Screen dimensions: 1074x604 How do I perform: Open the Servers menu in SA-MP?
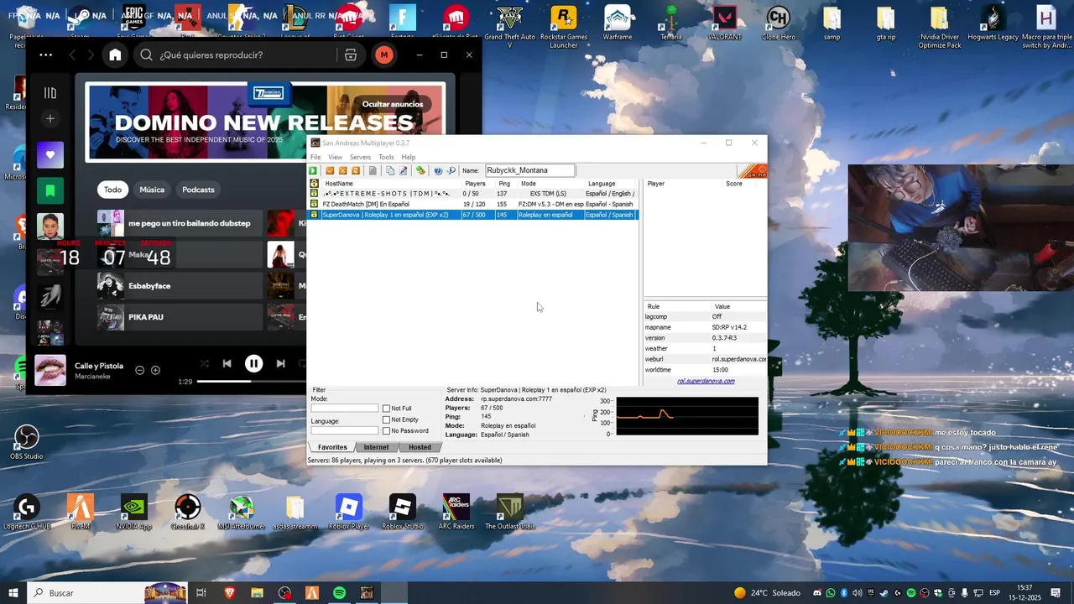pyautogui.click(x=360, y=157)
